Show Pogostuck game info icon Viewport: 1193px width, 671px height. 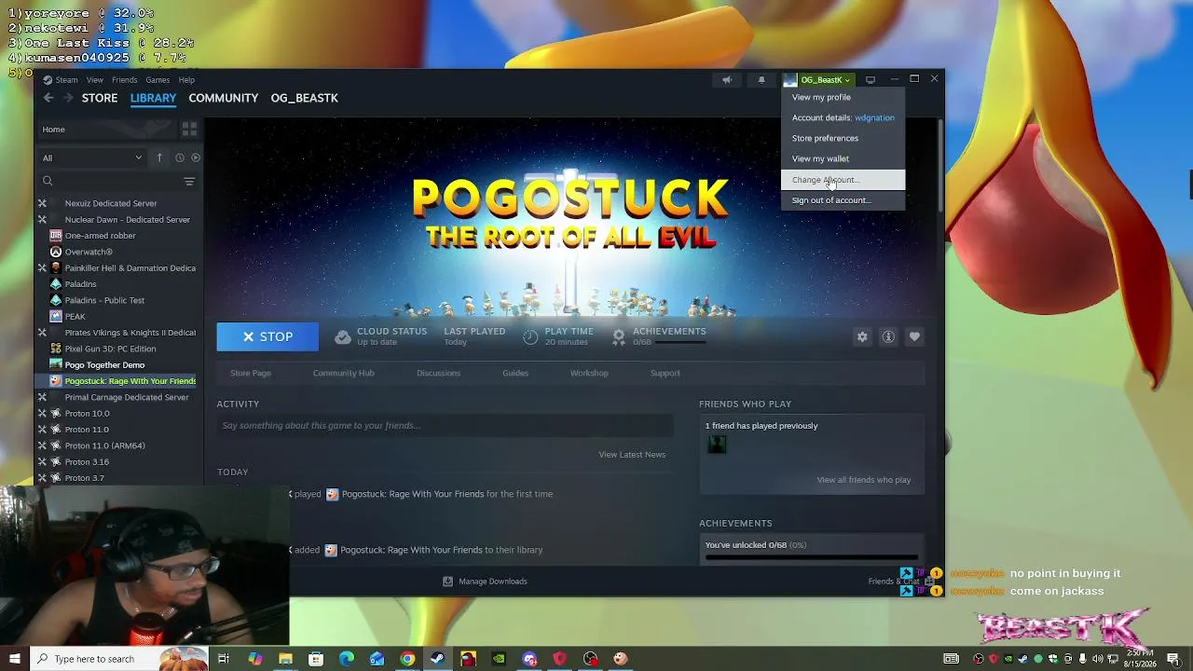pos(888,336)
